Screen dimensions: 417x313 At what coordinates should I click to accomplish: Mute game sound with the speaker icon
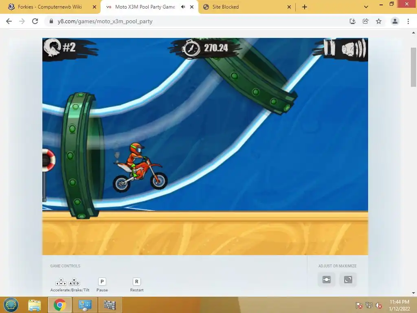point(354,49)
